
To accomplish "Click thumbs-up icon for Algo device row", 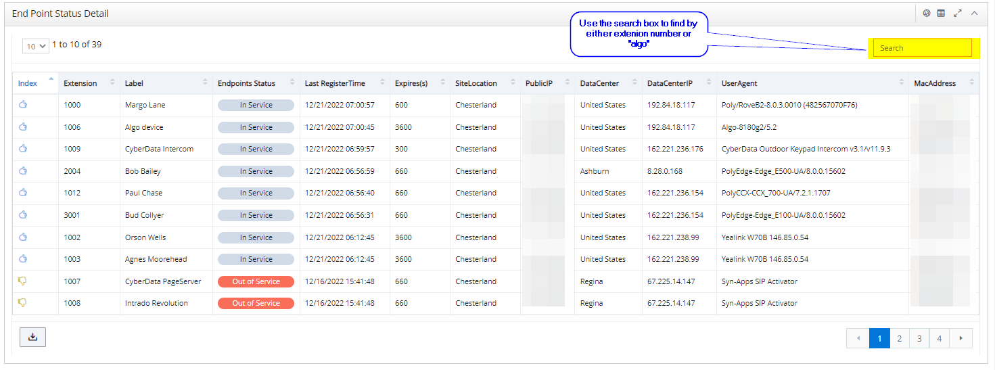I will 22,127.
